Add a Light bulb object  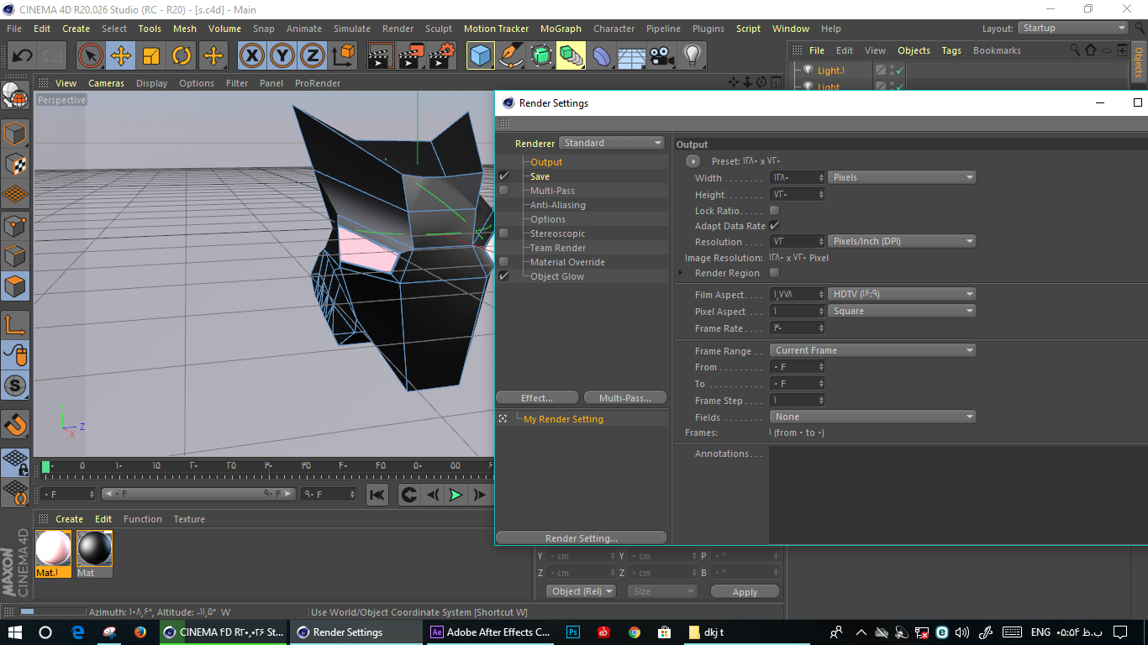692,56
